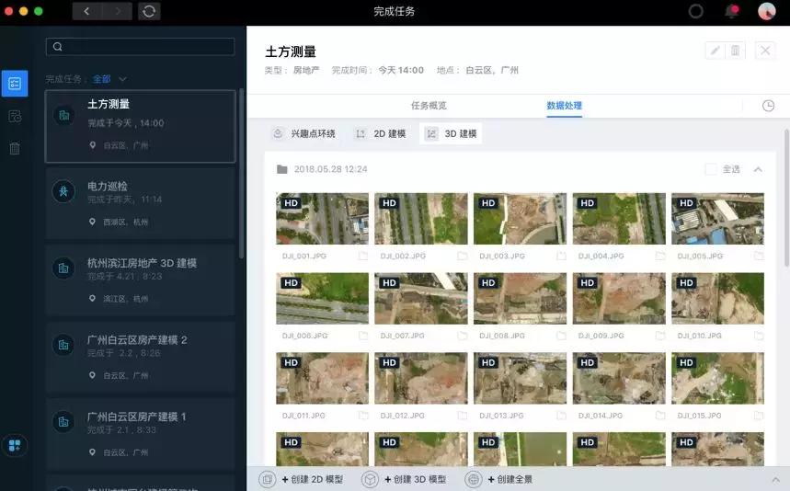This screenshot has width=790, height=491.
Task: Tick the checkbox for DJI_004.JPG
Action: click(660, 256)
